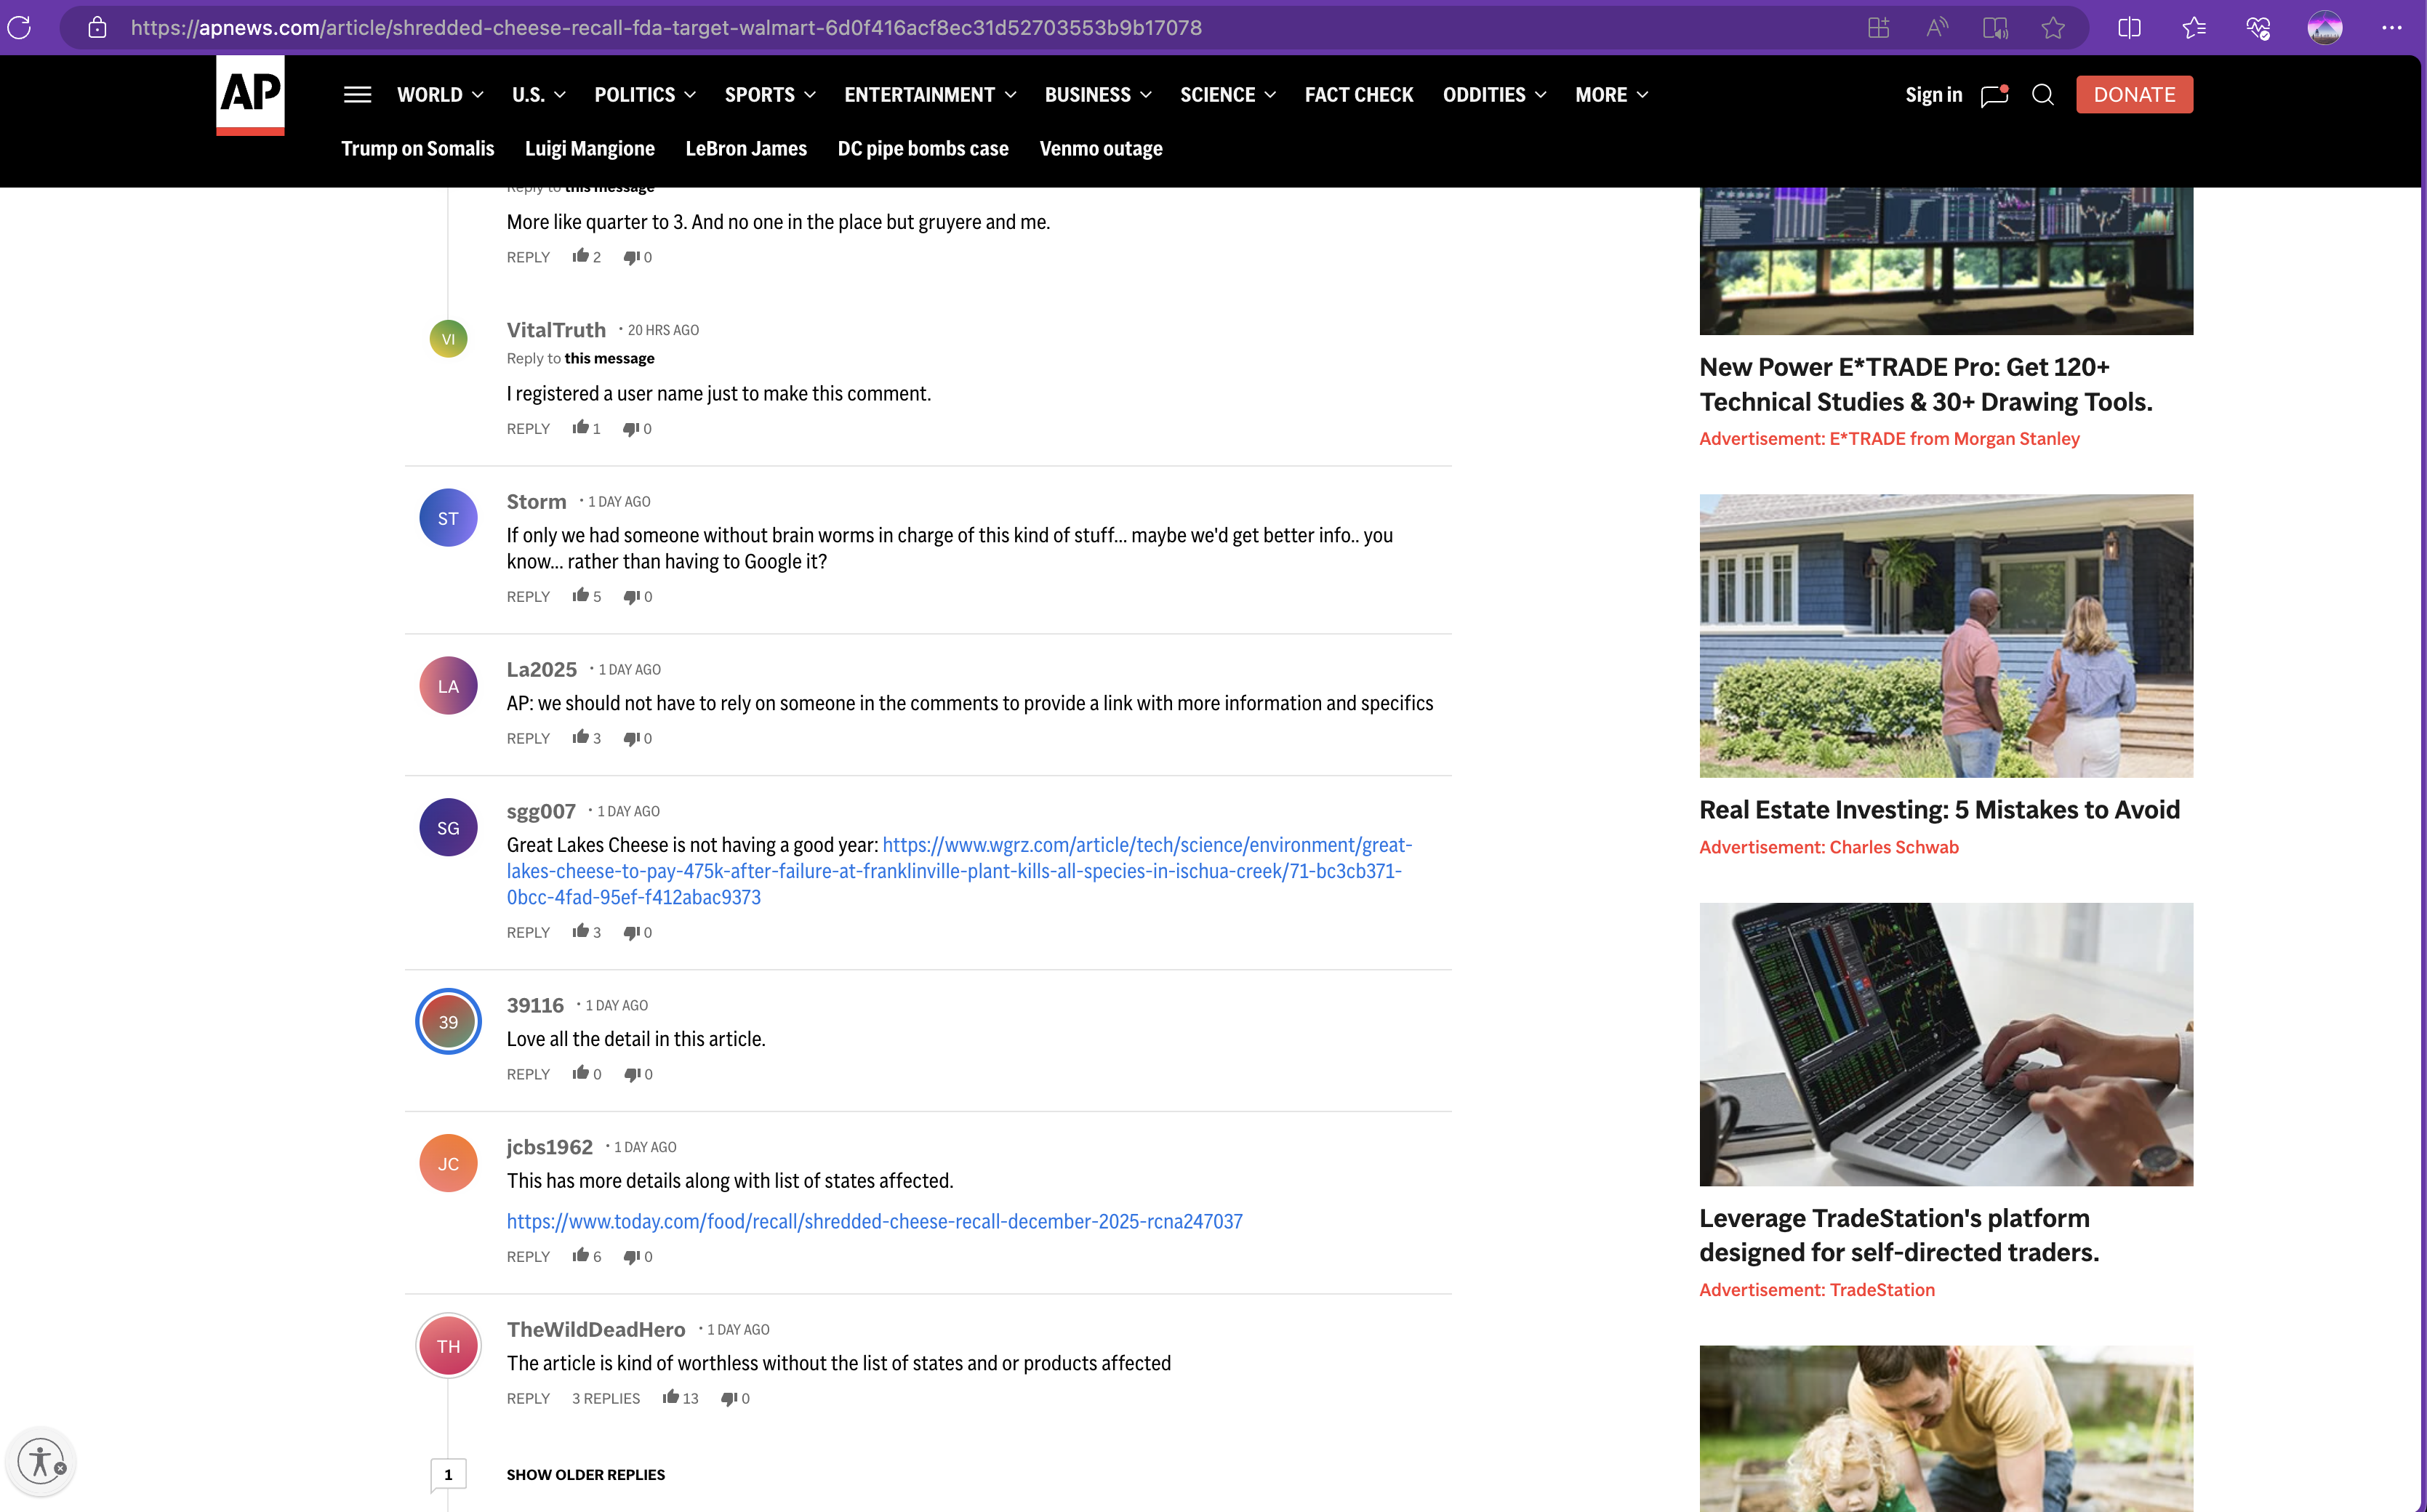
Task: Like jcbs1962's comment with thumbs up
Action: [x=580, y=1256]
